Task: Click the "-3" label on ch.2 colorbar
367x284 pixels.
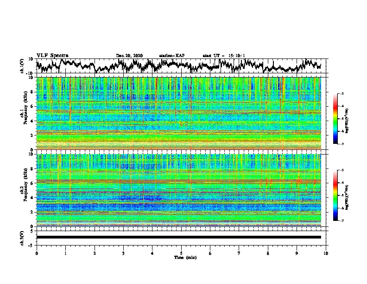Action: coord(342,170)
